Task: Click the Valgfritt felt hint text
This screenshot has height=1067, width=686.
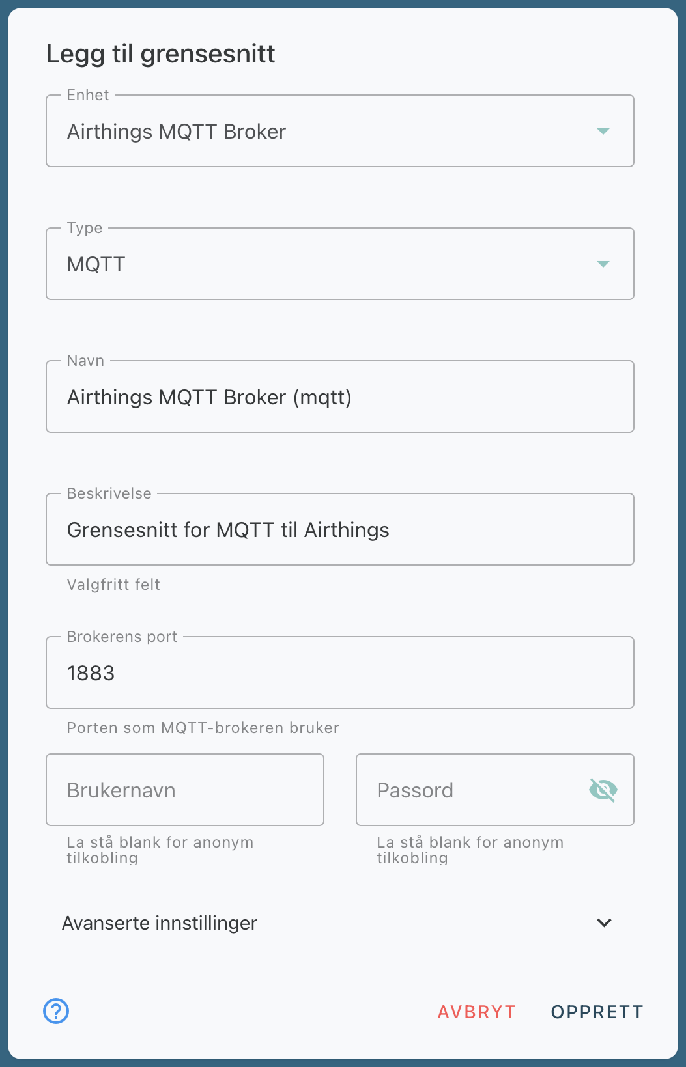Action: [x=113, y=585]
